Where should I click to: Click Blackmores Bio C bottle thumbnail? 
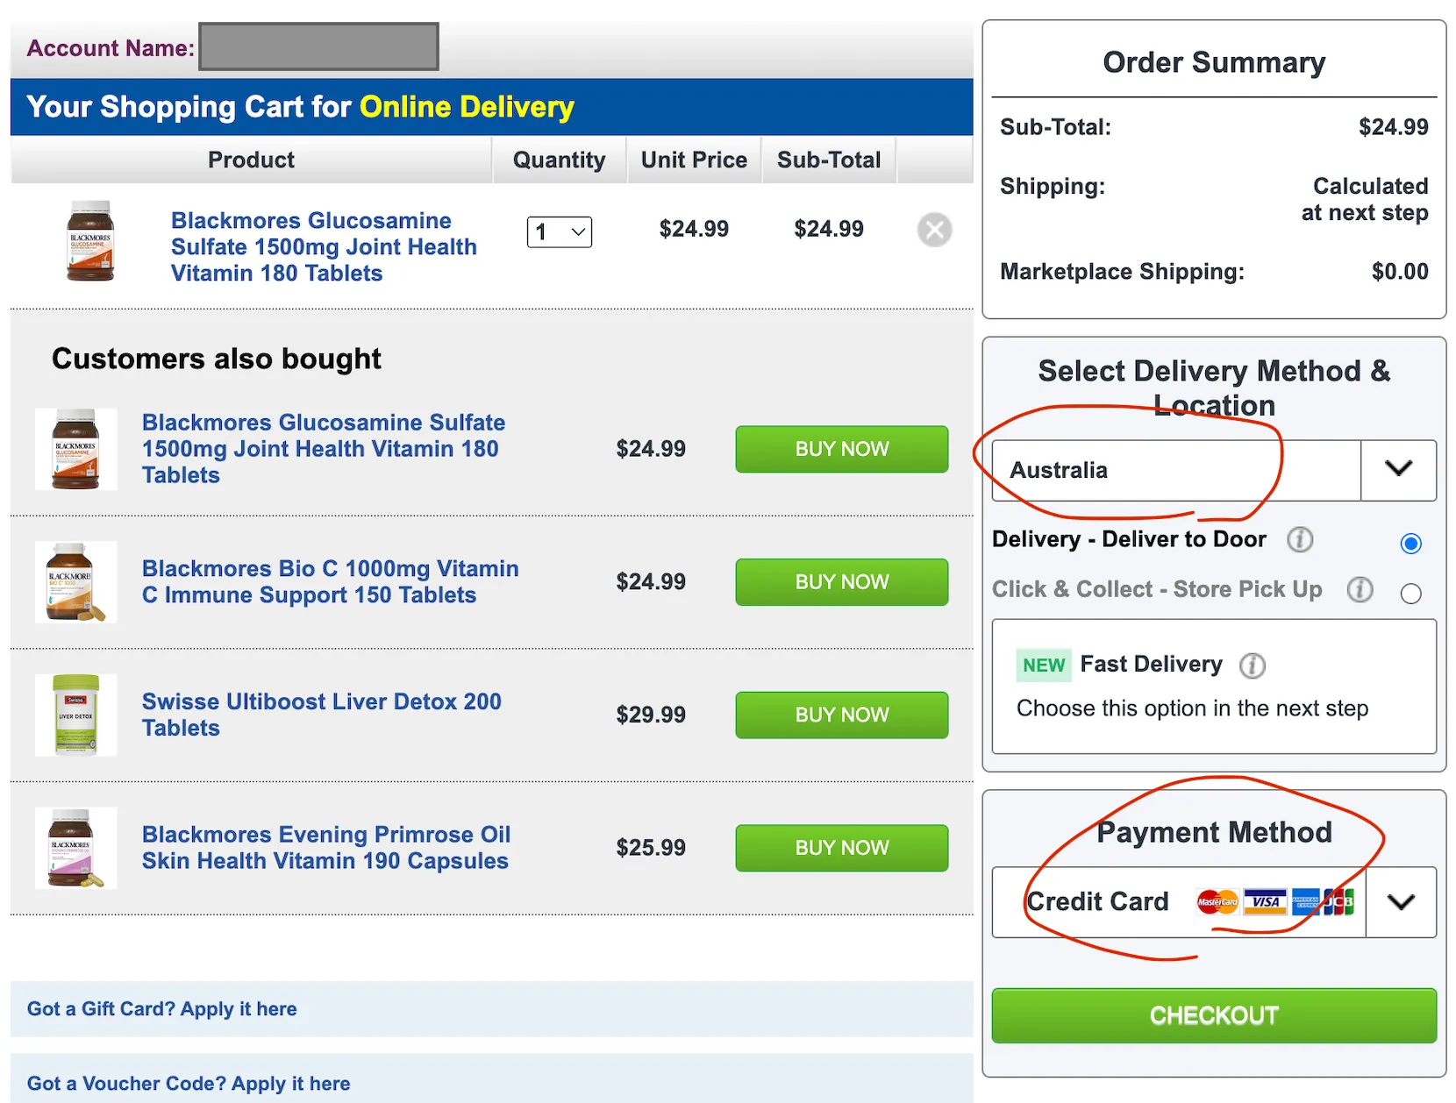[75, 582]
